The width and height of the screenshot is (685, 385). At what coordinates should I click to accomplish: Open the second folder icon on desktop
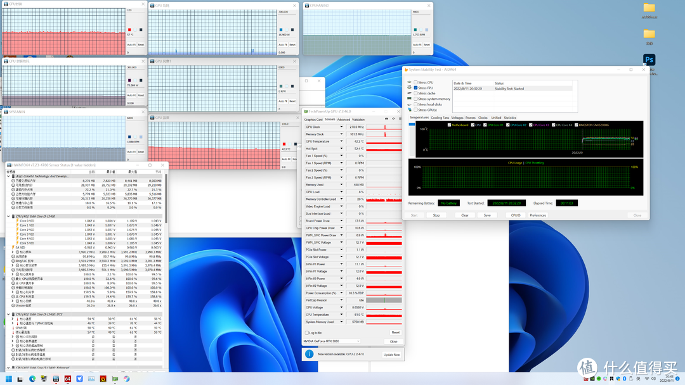tap(649, 35)
